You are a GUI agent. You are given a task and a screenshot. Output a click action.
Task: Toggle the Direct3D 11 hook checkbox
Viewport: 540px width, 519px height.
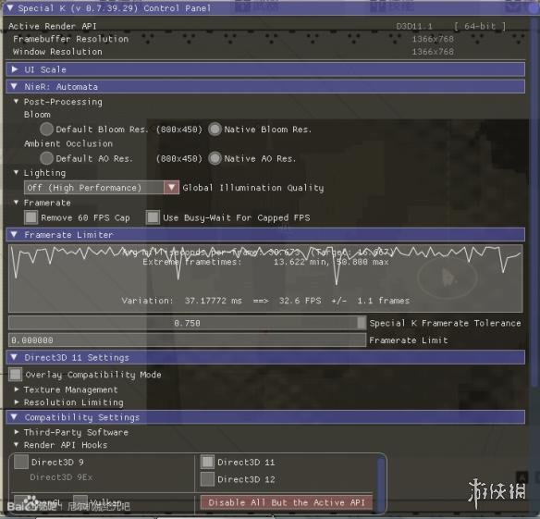[x=207, y=462]
